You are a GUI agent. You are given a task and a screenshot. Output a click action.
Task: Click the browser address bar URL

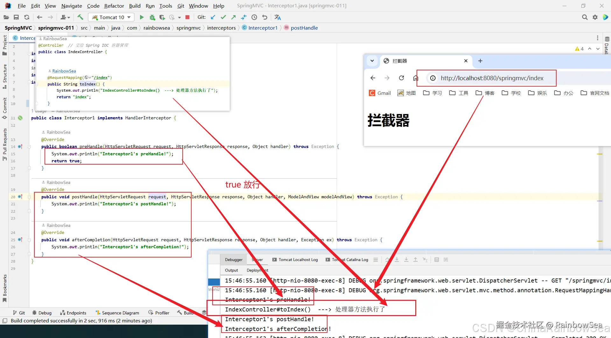tap(492, 78)
